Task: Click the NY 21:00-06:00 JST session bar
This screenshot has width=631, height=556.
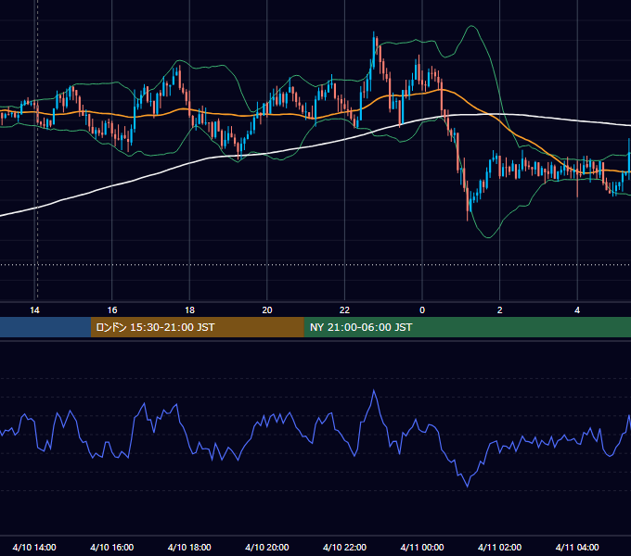Action: coord(467,327)
